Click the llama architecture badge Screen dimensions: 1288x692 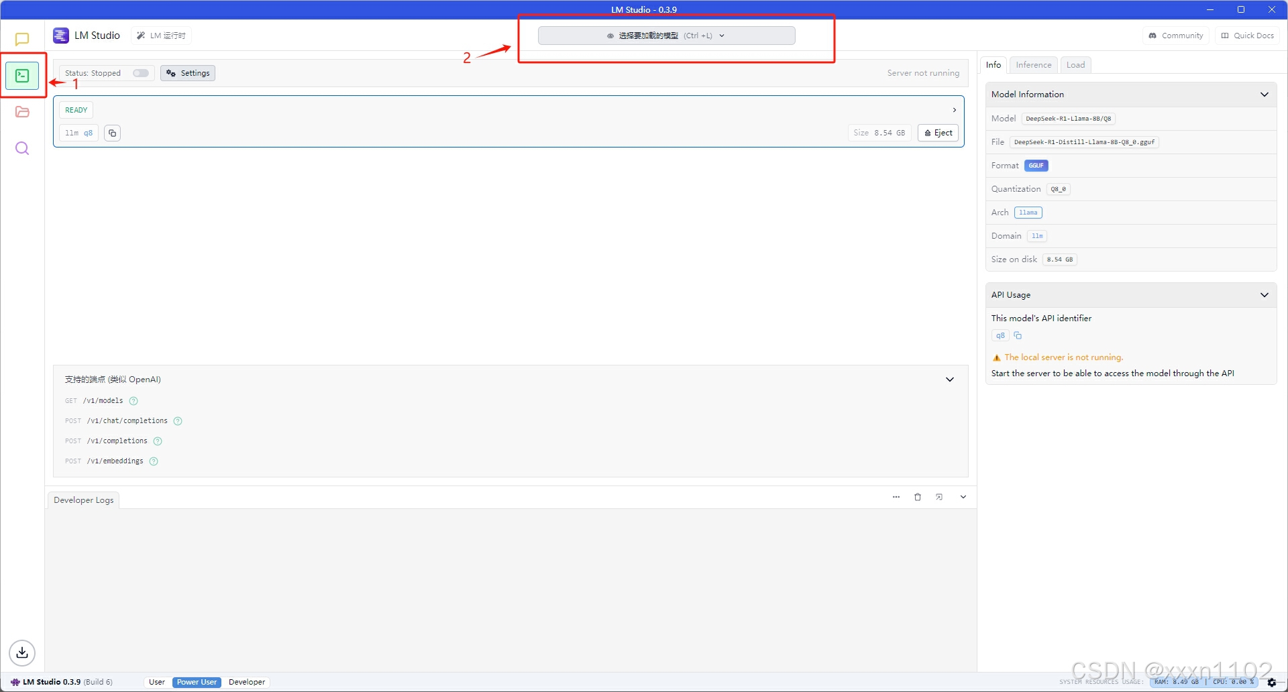click(1028, 213)
